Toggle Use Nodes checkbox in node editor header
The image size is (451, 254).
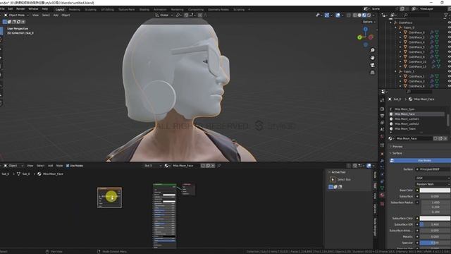pos(68,166)
